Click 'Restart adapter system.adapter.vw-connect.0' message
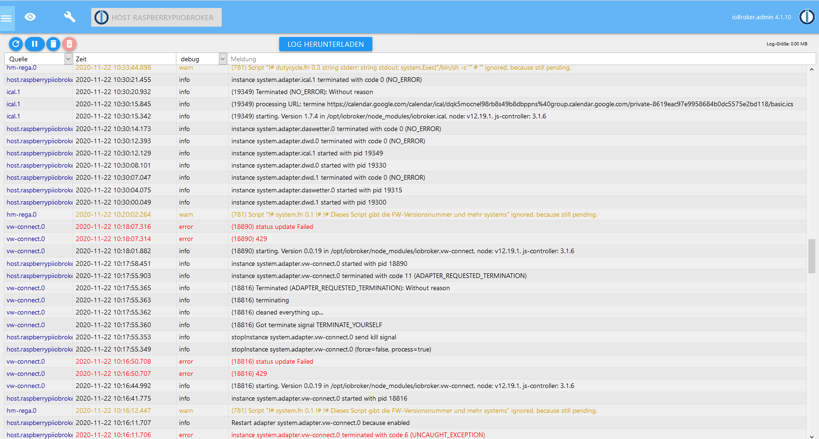The height and width of the screenshot is (439, 819). [320, 423]
